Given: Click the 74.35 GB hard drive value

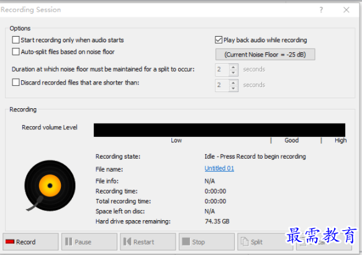Looking at the screenshot, I should pos(217,221).
